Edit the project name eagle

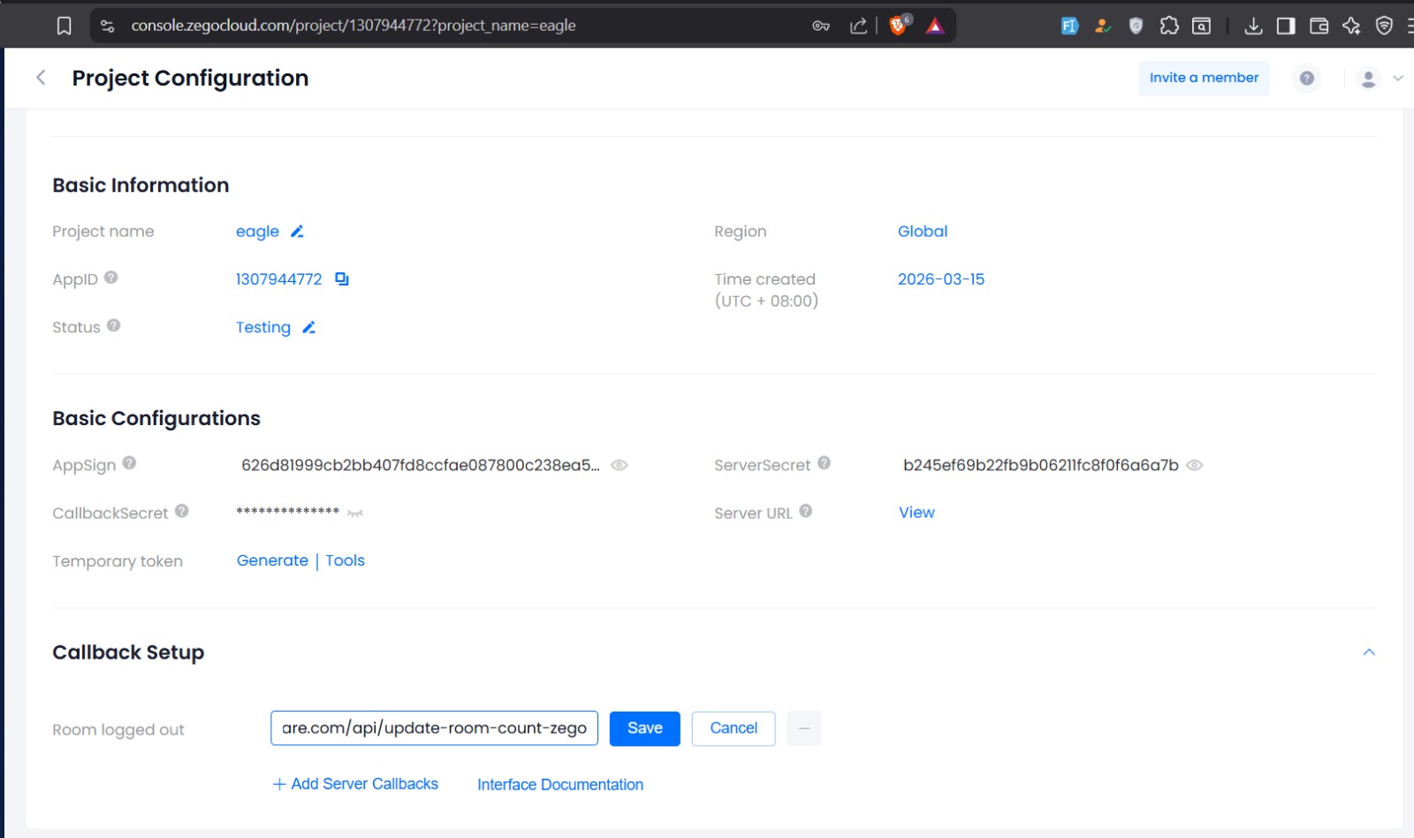[297, 232]
